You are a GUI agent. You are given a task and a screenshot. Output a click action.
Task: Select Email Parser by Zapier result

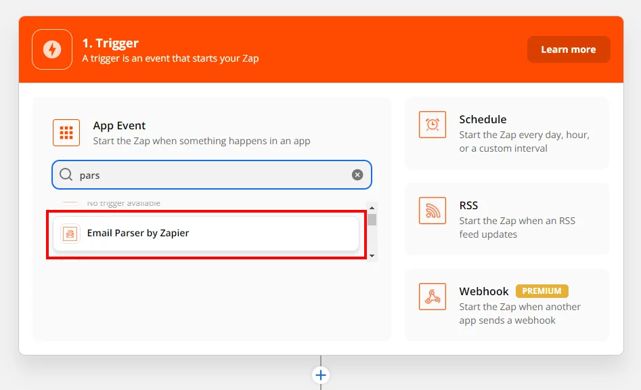pyautogui.click(x=206, y=234)
